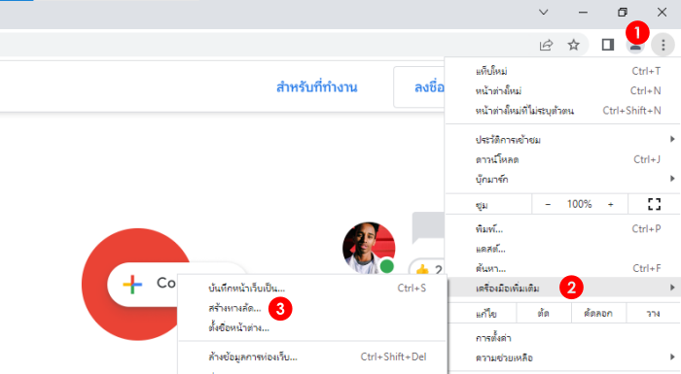Increase zoom with the plus button

(611, 204)
